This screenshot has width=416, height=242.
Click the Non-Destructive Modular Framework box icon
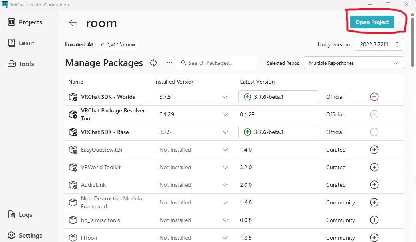click(73, 202)
